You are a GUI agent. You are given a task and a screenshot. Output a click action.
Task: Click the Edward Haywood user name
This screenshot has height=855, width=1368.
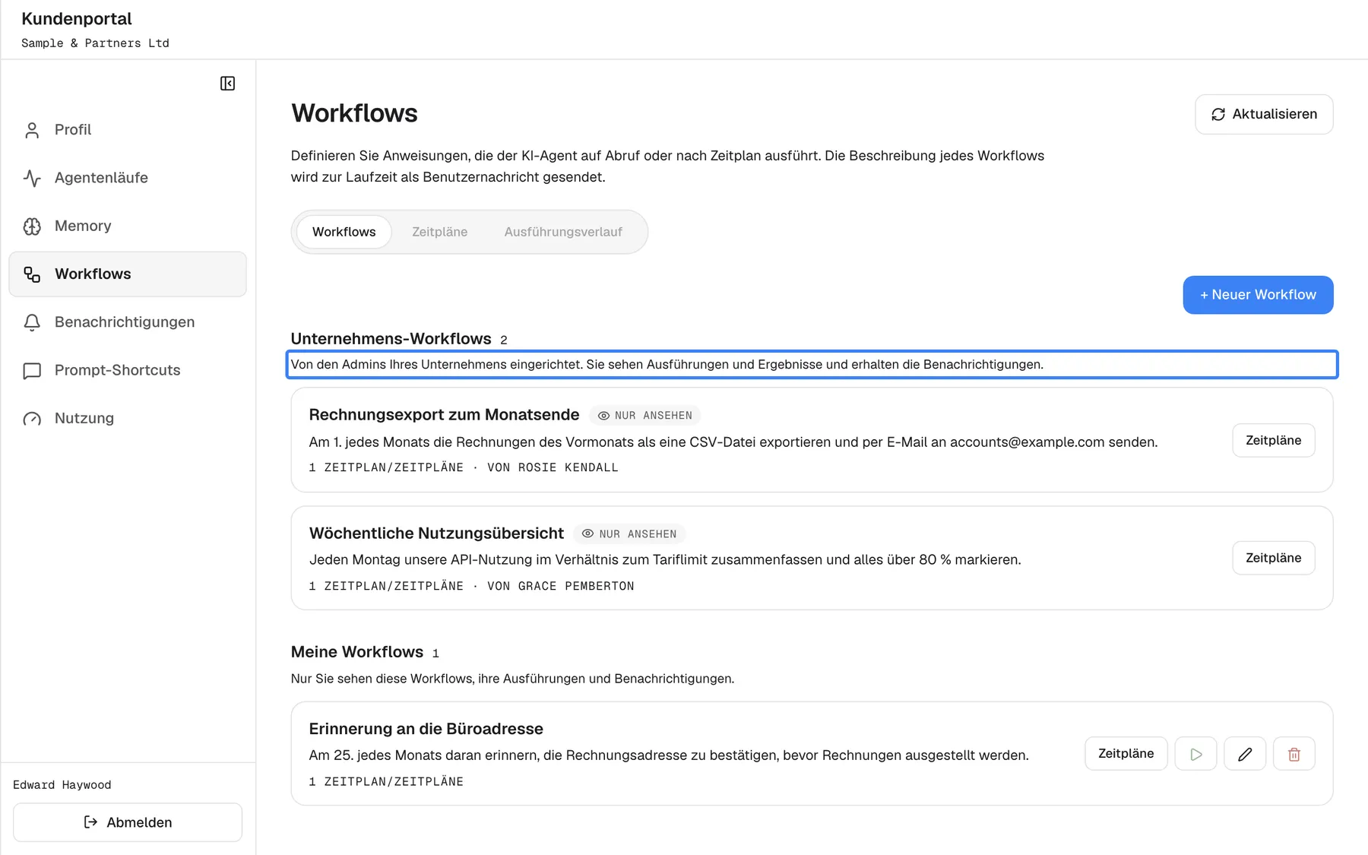point(62,785)
